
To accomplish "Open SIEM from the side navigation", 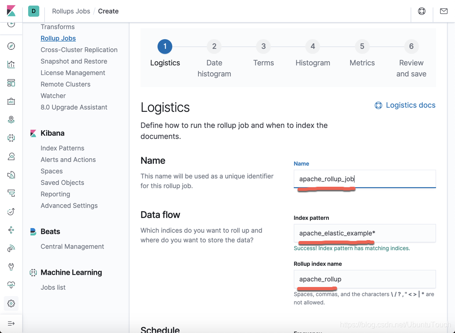I will pos(11,248).
